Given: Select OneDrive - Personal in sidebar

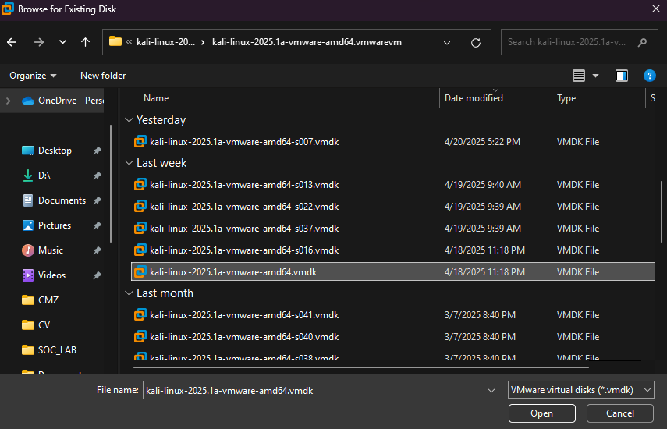Looking at the screenshot, I should (62, 101).
